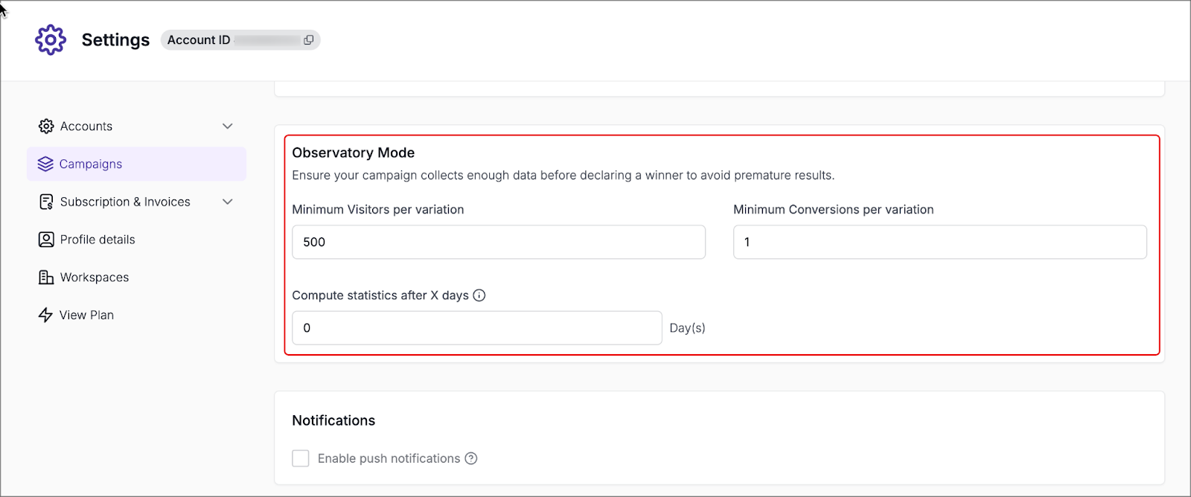1191x497 pixels.
Task: Click the Minimum Visitors per variation field
Action: [498, 243]
